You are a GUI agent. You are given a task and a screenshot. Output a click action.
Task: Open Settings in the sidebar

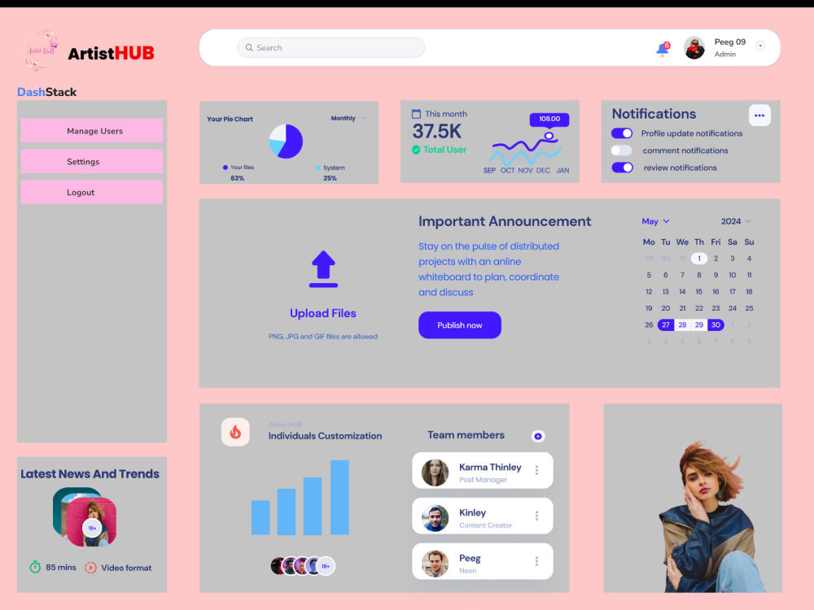point(92,161)
